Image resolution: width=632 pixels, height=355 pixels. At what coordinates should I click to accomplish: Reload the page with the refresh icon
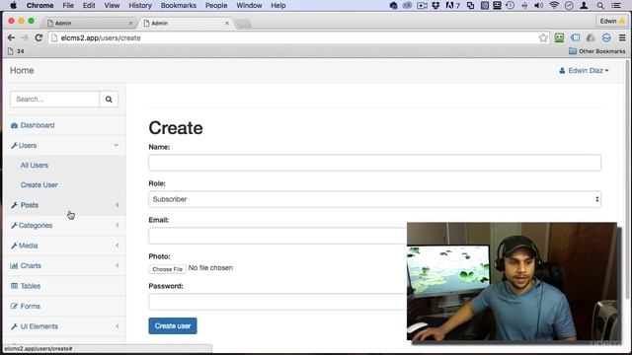[39, 37]
